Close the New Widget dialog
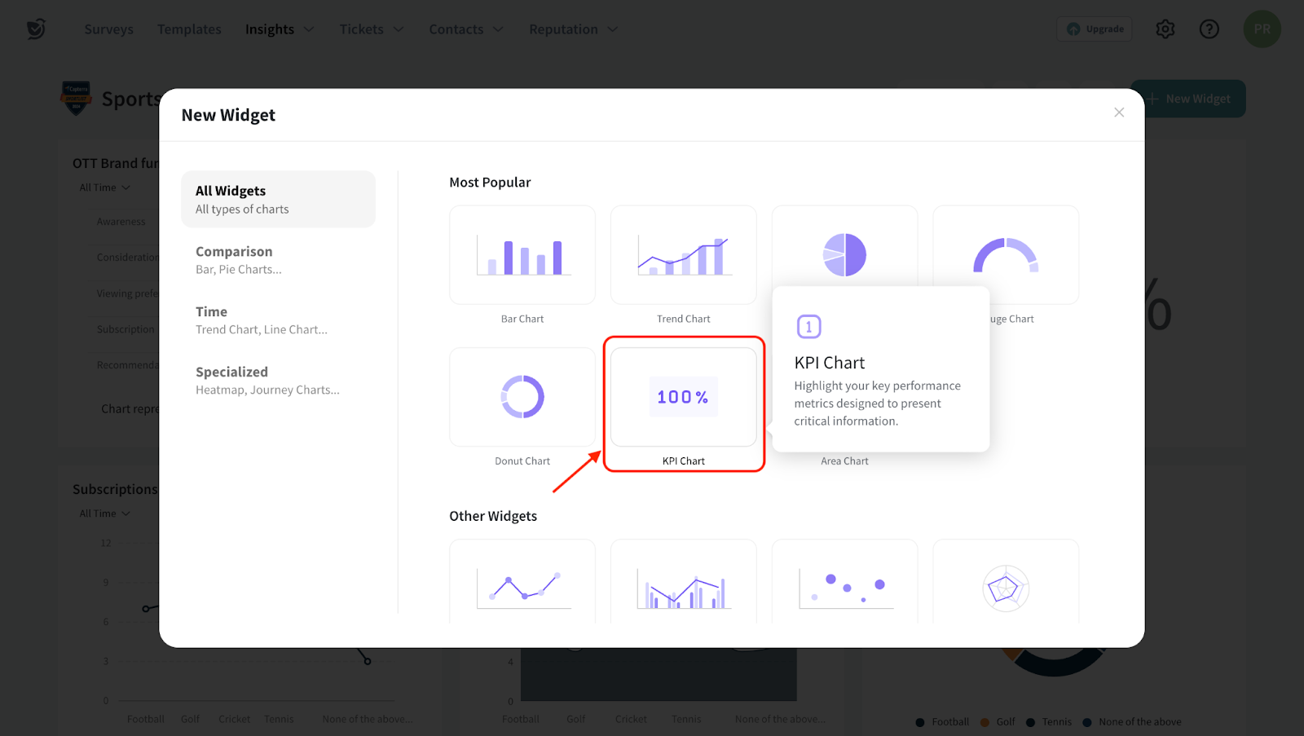This screenshot has height=736, width=1304. (x=1119, y=112)
